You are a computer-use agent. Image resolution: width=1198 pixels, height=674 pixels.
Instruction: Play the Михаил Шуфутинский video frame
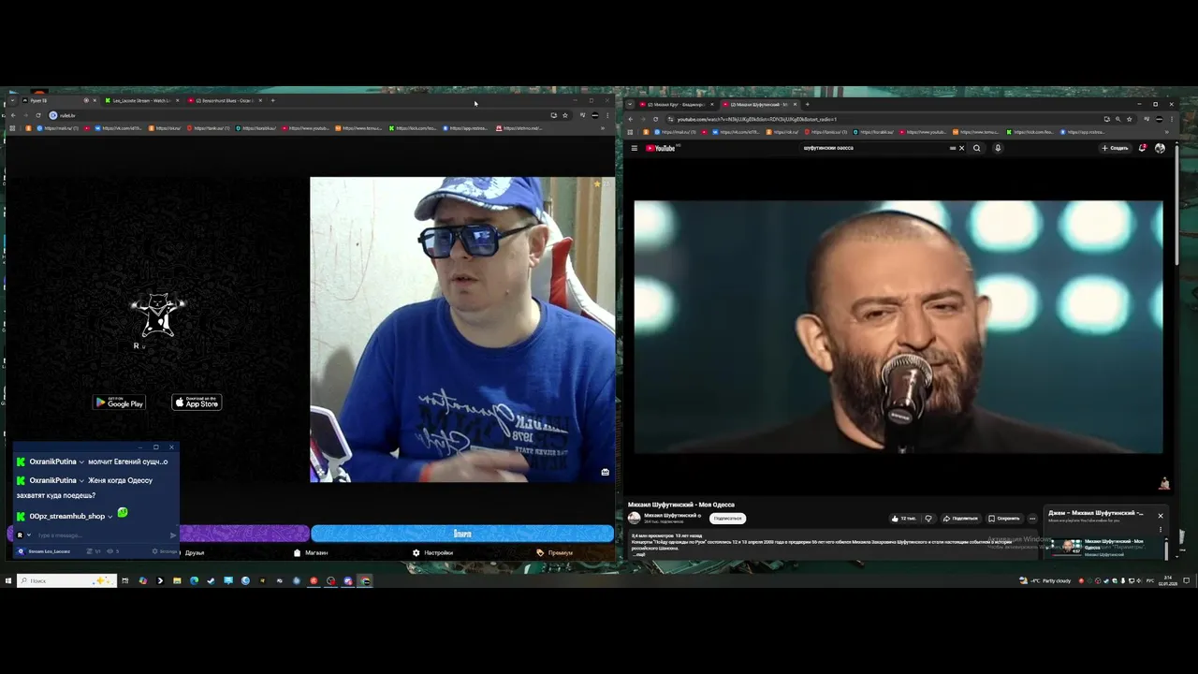click(x=898, y=327)
